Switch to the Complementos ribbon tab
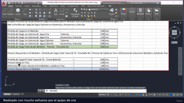The height and width of the screenshot is (103, 184). point(73,6)
